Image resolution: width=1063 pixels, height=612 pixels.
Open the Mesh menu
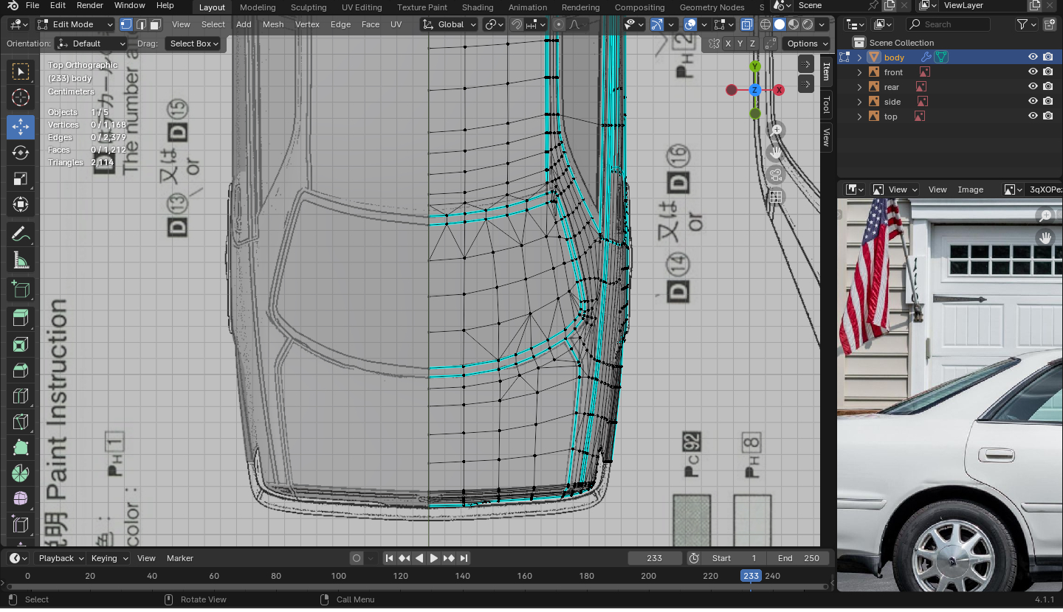(x=272, y=24)
